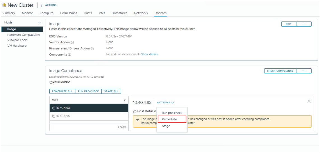Click the REMEDIATE ALL button
The image size is (320, 153).
(x=62, y=91)
